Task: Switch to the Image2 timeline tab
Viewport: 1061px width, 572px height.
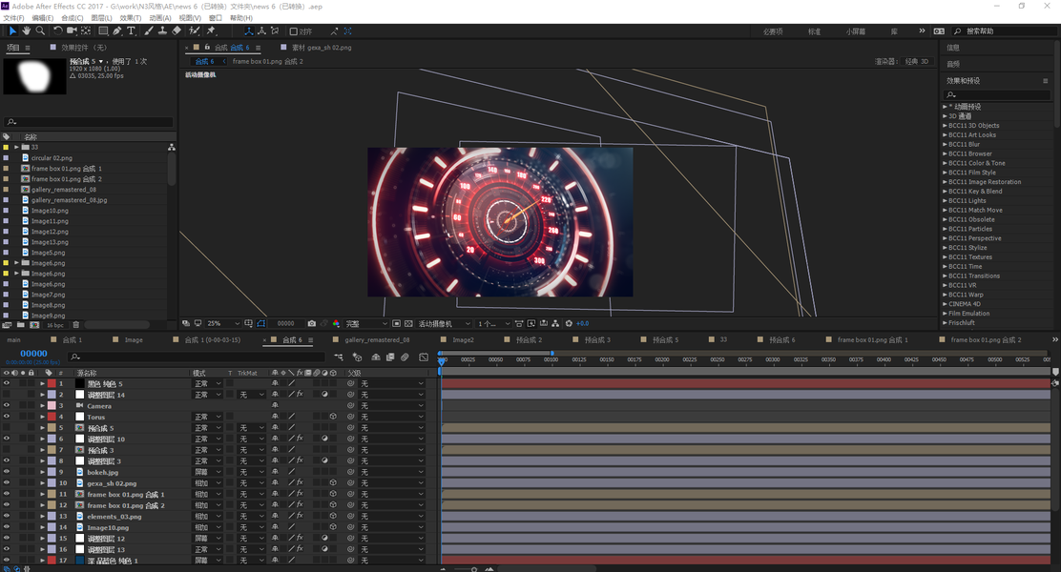Action: 463,340
